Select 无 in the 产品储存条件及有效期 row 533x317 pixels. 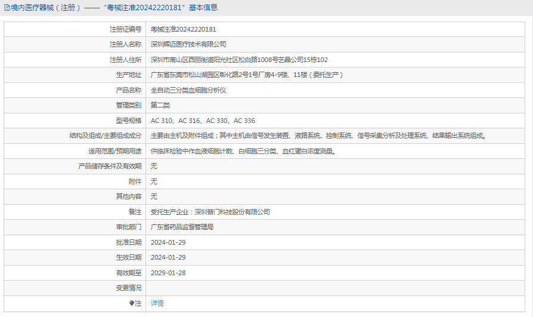(x=154, y=166)
